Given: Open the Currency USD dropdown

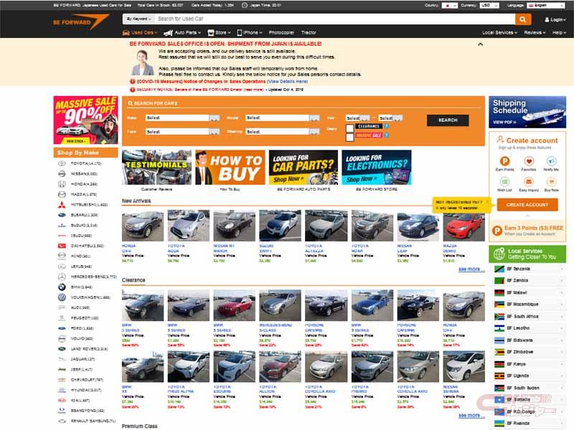Looking at the screenshot, I should [x=491, y=5].
